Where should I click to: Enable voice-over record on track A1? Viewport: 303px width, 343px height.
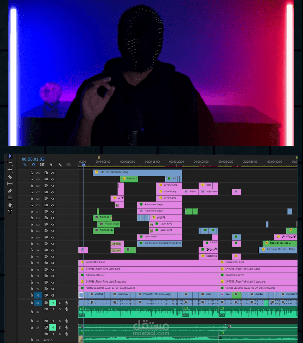67,303
